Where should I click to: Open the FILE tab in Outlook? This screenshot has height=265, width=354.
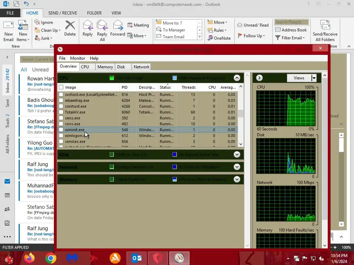[10, 13]
